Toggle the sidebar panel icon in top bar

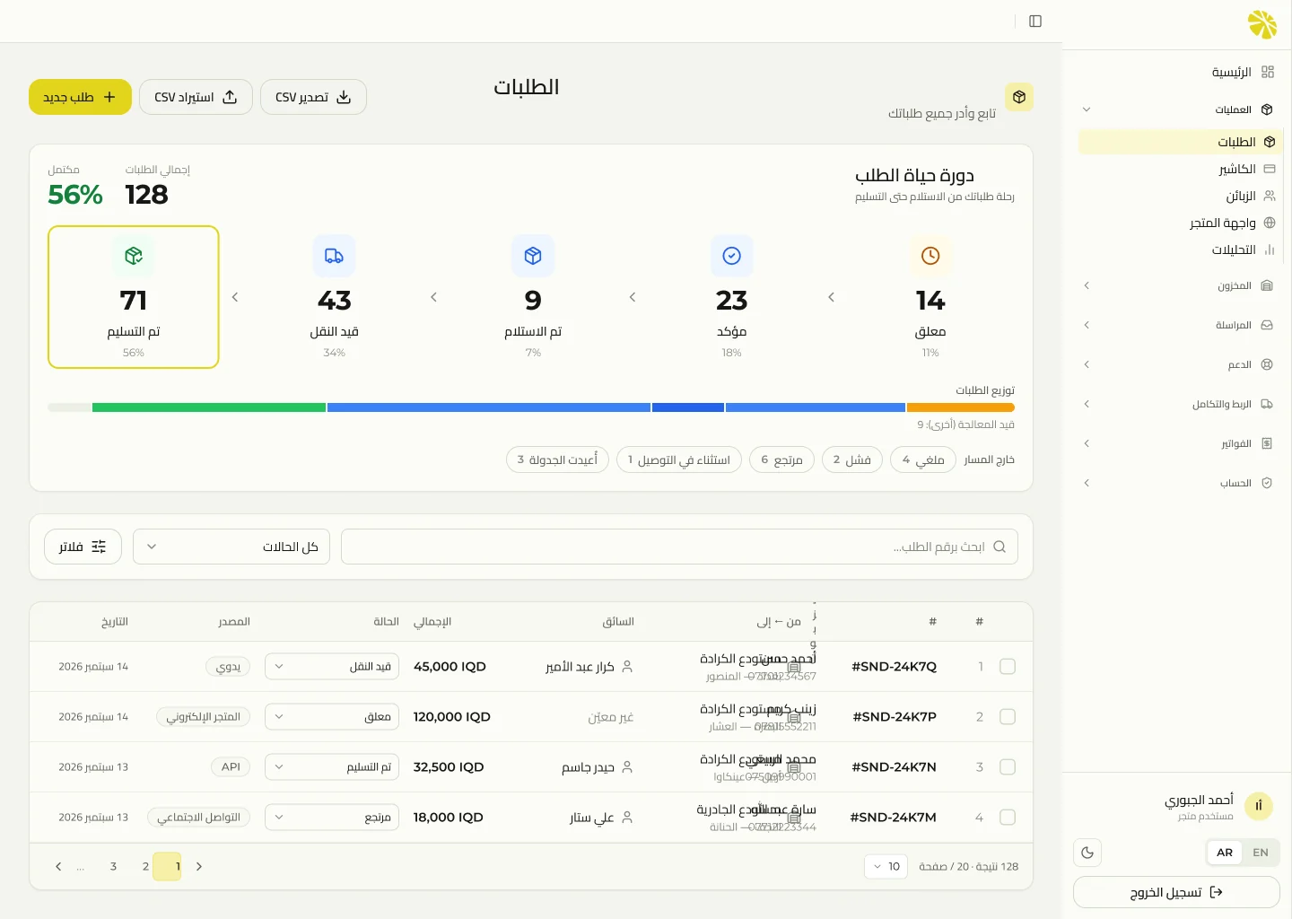1035,21
